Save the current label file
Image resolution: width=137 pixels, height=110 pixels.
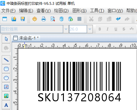pyautogui.click(x=23, y=19)
